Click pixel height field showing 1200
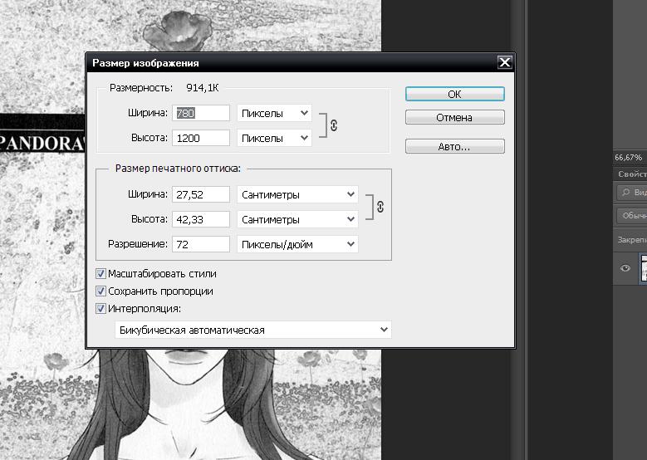This screenshot has height=460, width=647. point(201,138)
